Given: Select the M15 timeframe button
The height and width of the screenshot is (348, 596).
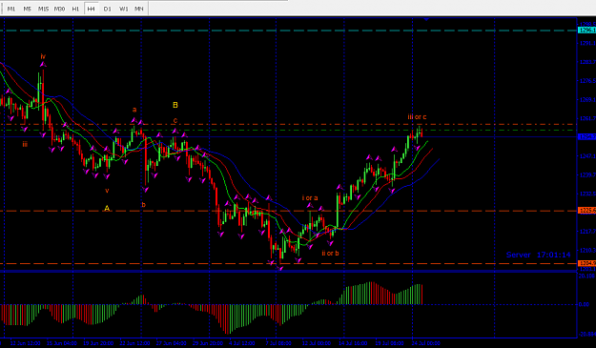Looking at the screenshot, I should pos(43,9).
